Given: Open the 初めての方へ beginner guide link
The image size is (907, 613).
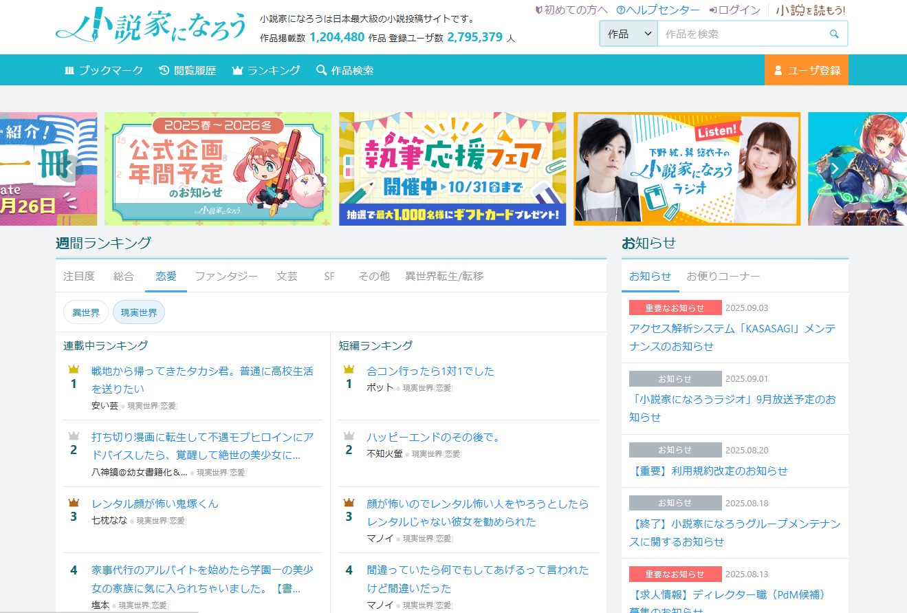Looking at the screenshot, I should coord(571,10).
